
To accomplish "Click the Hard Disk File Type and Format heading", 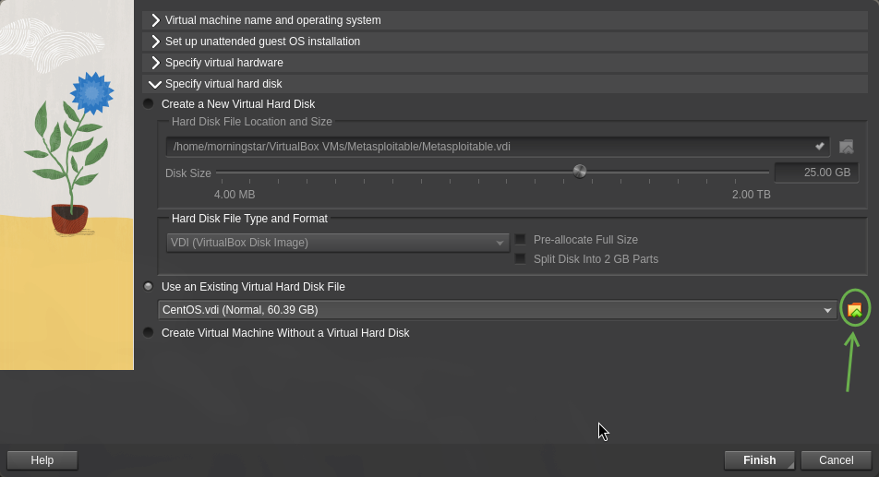I will coord(249,219).
